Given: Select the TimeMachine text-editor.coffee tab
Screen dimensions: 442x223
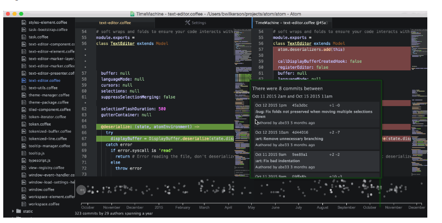Looking at the screenshot, I should point(291,23).
